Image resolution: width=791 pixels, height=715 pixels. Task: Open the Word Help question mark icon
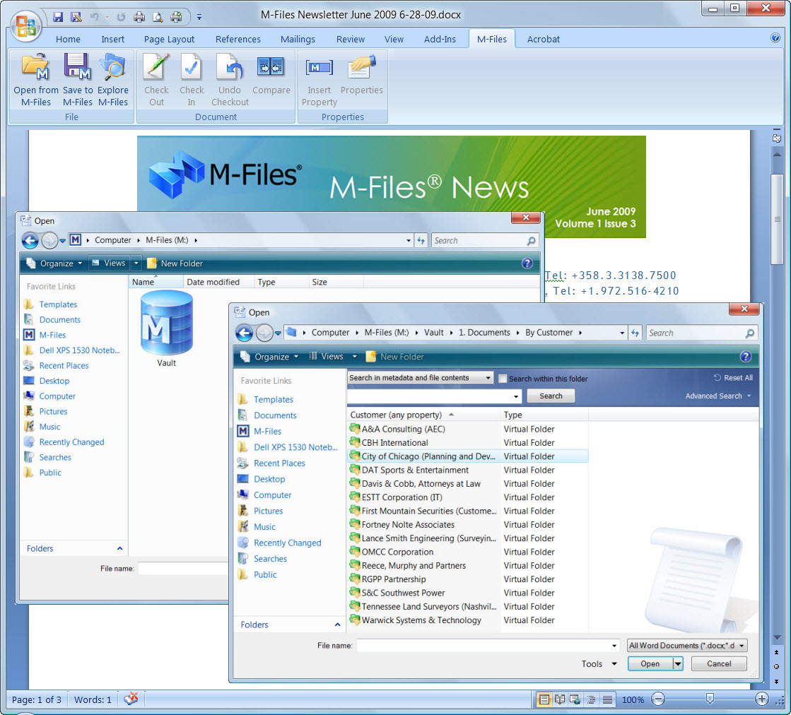775,38
